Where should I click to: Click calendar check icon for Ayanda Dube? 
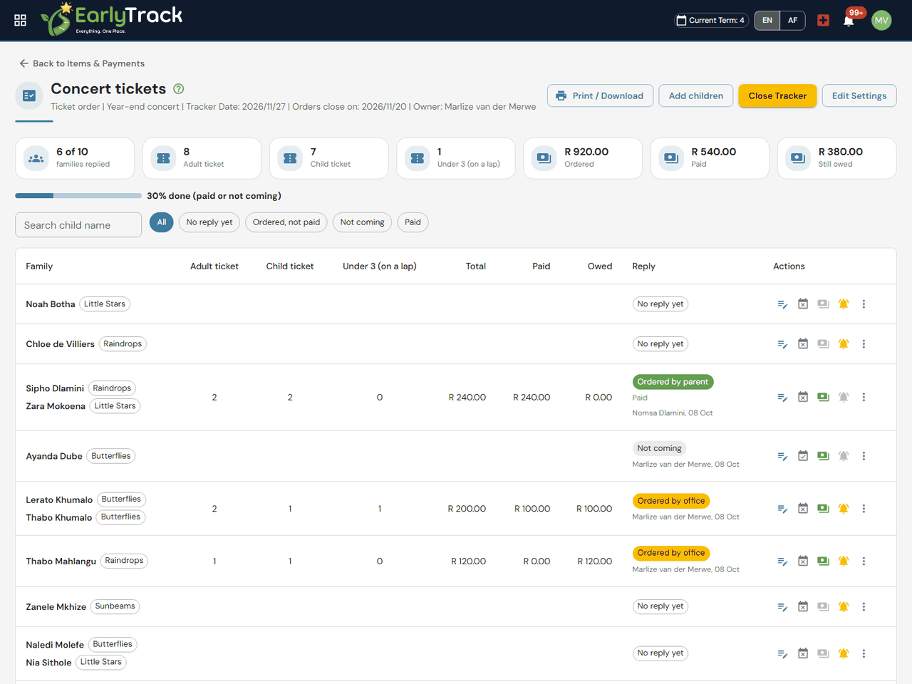click(x=803, y=456)
